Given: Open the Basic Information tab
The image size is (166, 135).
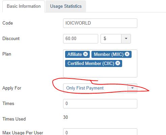Looking at the screenshot, I should 24,6.
